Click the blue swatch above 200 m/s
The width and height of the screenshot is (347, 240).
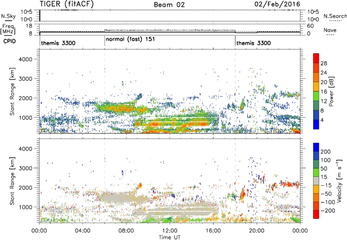tap(316, 147)
